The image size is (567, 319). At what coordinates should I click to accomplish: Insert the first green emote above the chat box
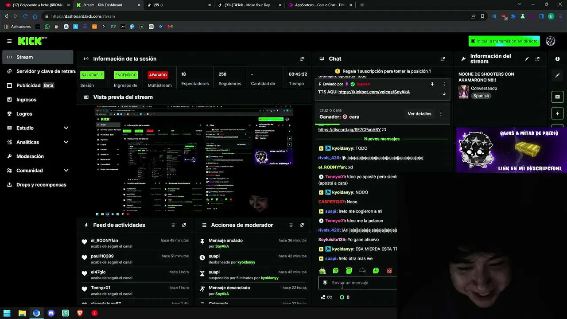point(322,271)
